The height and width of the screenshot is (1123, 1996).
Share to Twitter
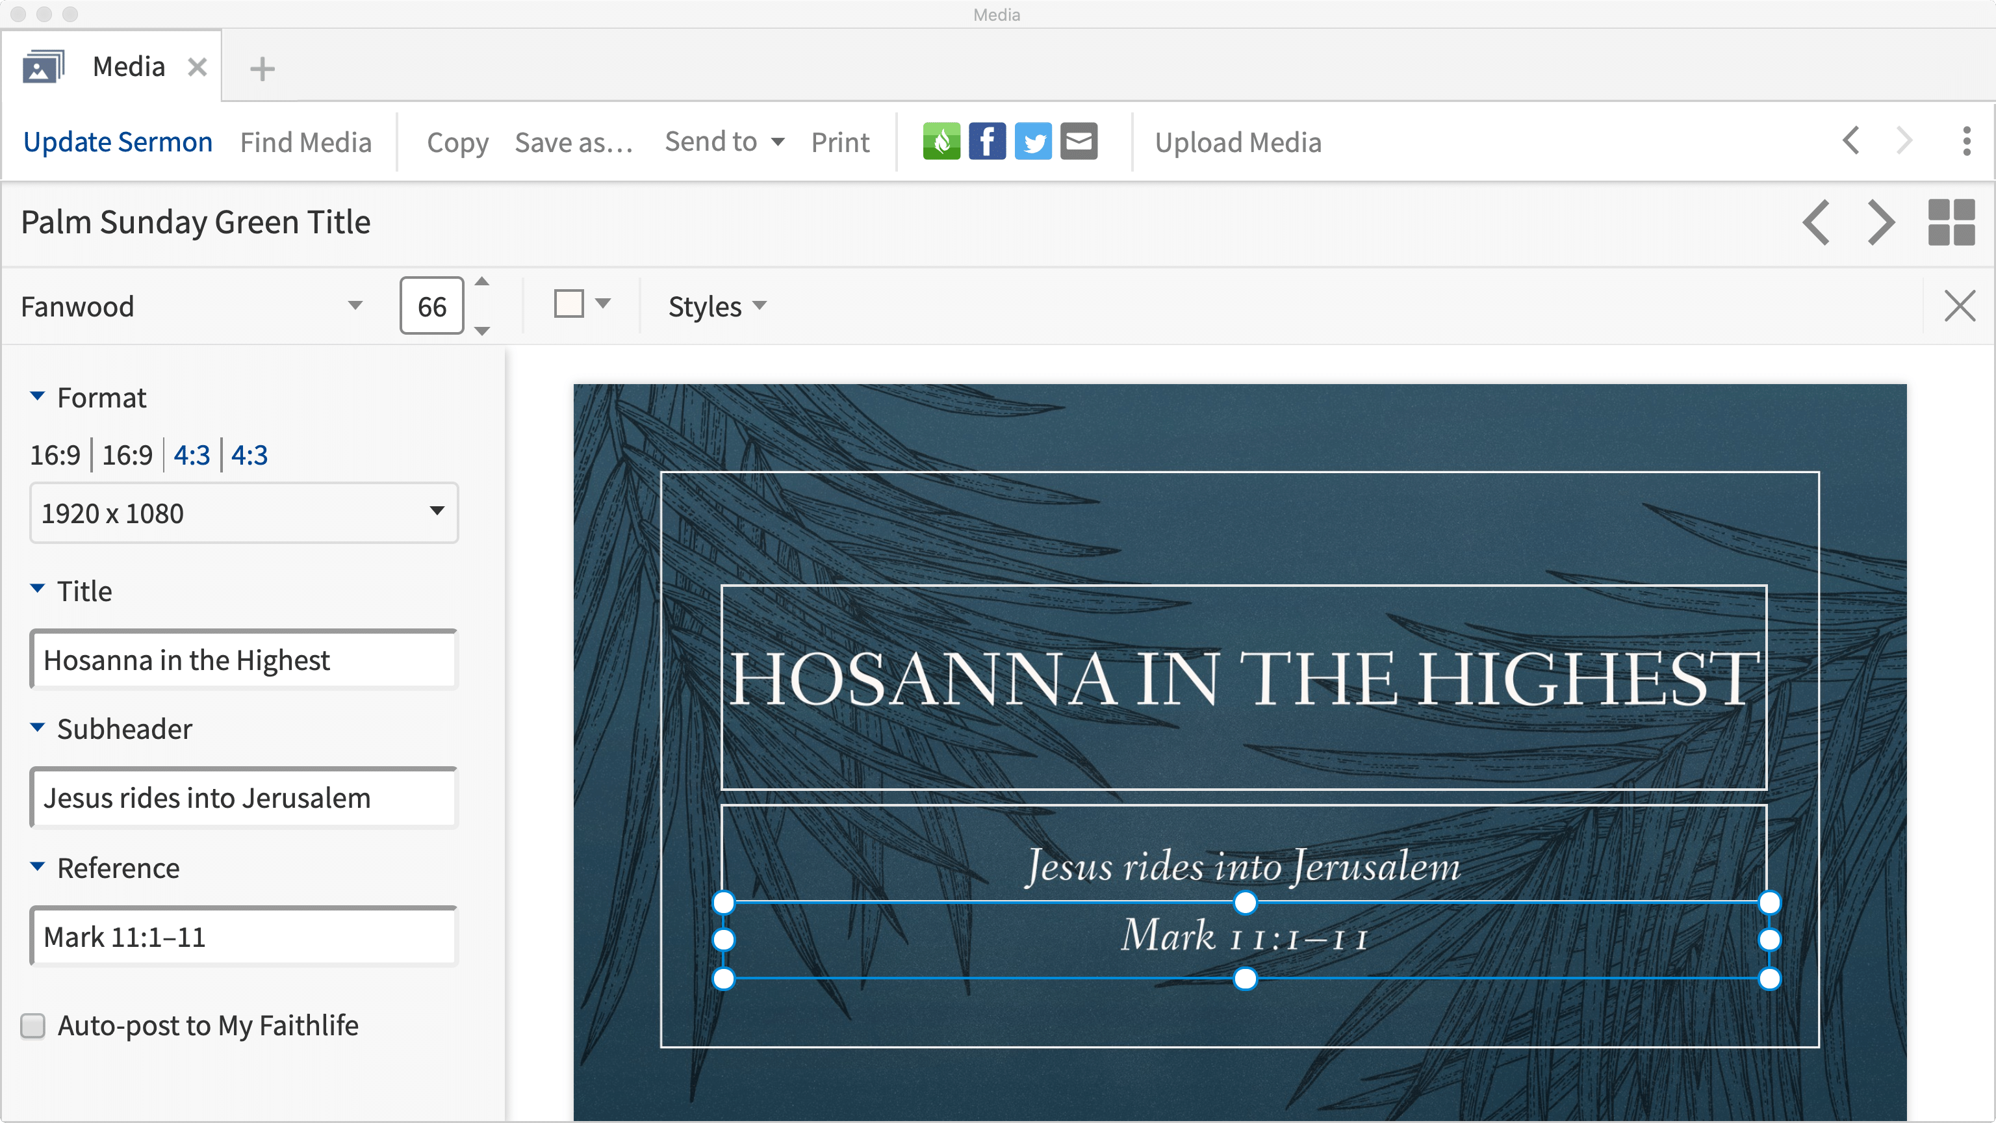point(1033,141)
